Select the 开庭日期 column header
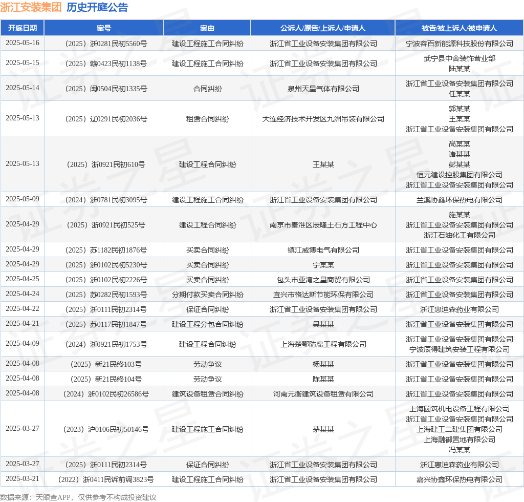 (23, 28)
